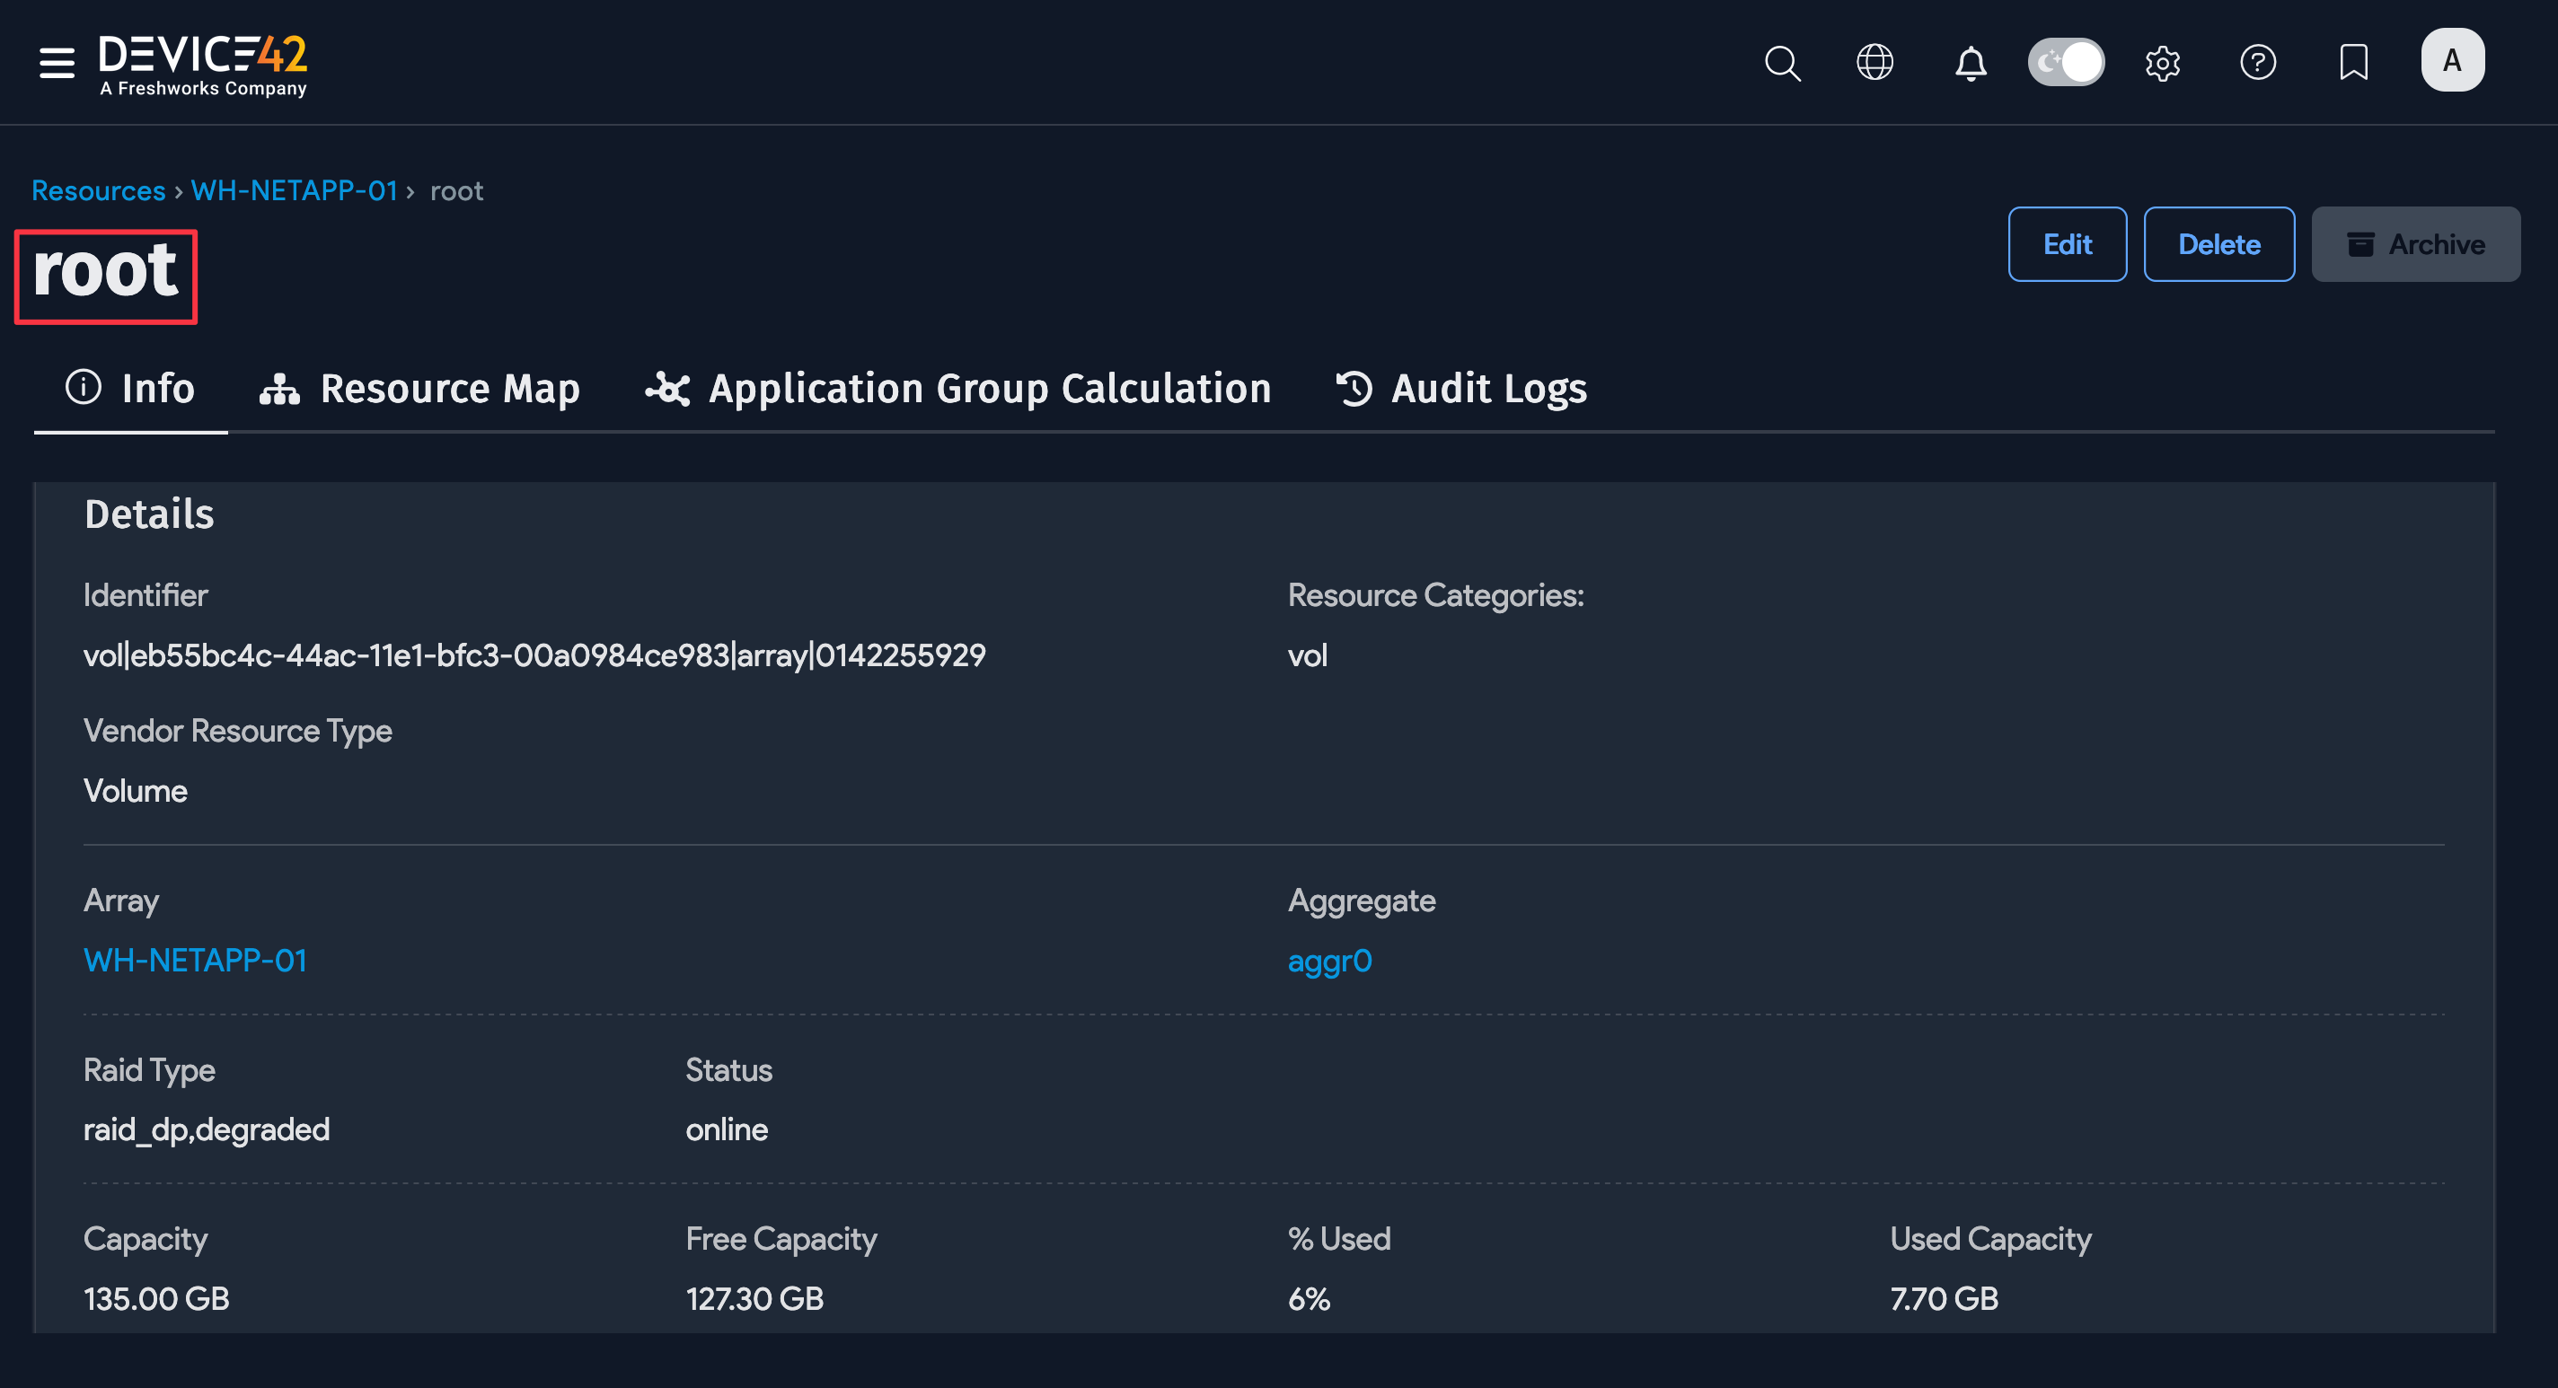Open the WH-NETAPP-01 array link
2558x1388 pixels.
195,960
